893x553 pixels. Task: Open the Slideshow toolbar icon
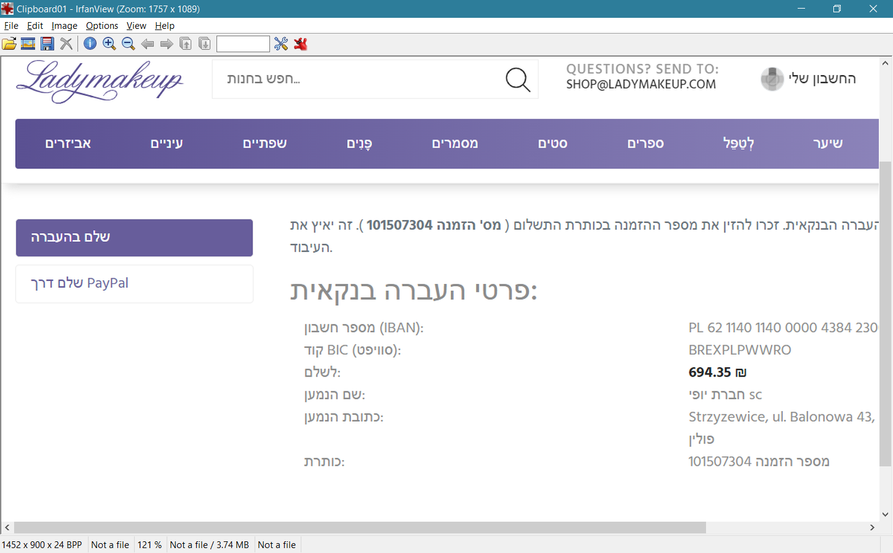coord(28,44)
